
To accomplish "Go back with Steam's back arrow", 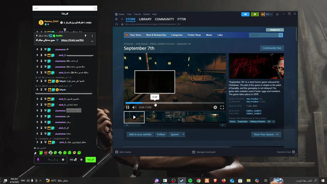I will click(116, 19).
